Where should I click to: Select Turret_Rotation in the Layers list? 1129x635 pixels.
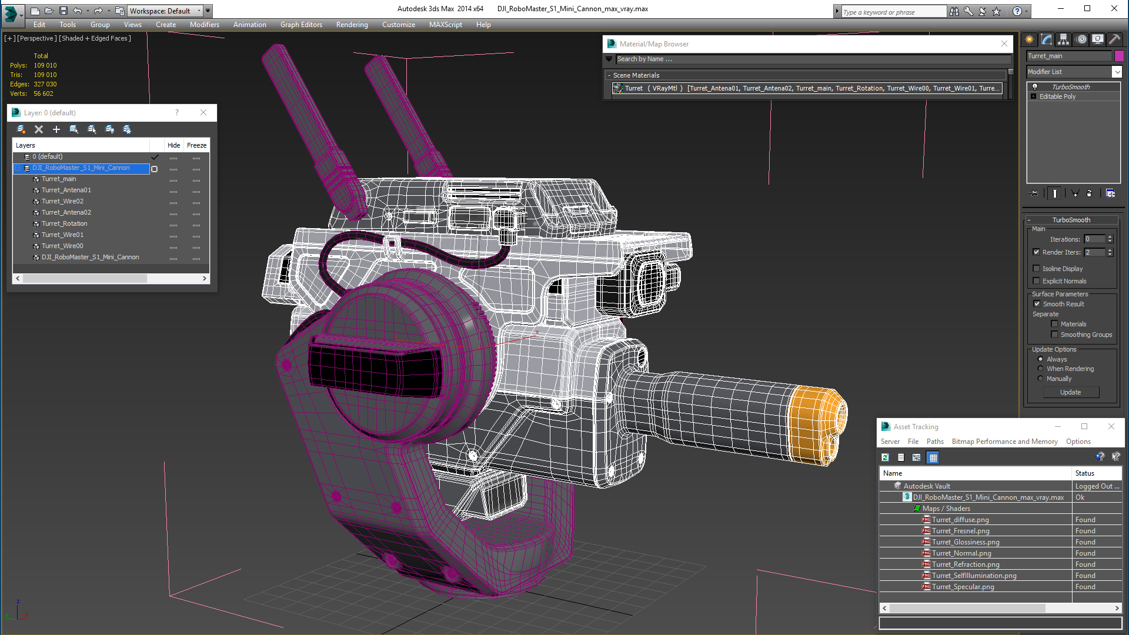pyautogui.click(x=64, y=223)
